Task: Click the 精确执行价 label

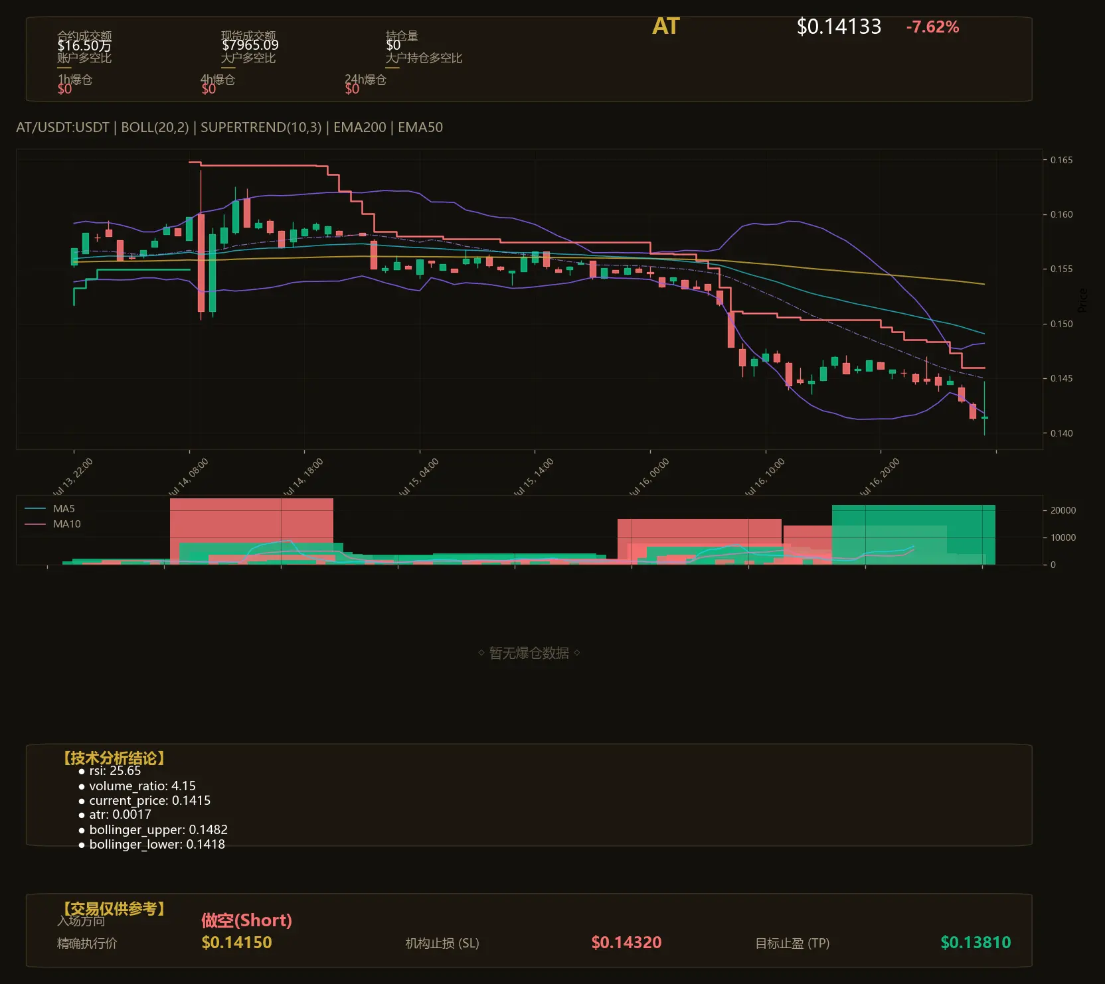Action: point(87,944)
